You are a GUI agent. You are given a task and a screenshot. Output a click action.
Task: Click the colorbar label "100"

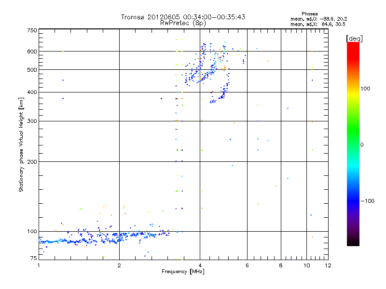pyautogui.click(x=365, y=89)
